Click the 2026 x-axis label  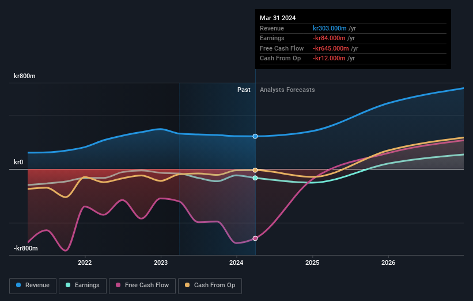[x=388, y=263]
